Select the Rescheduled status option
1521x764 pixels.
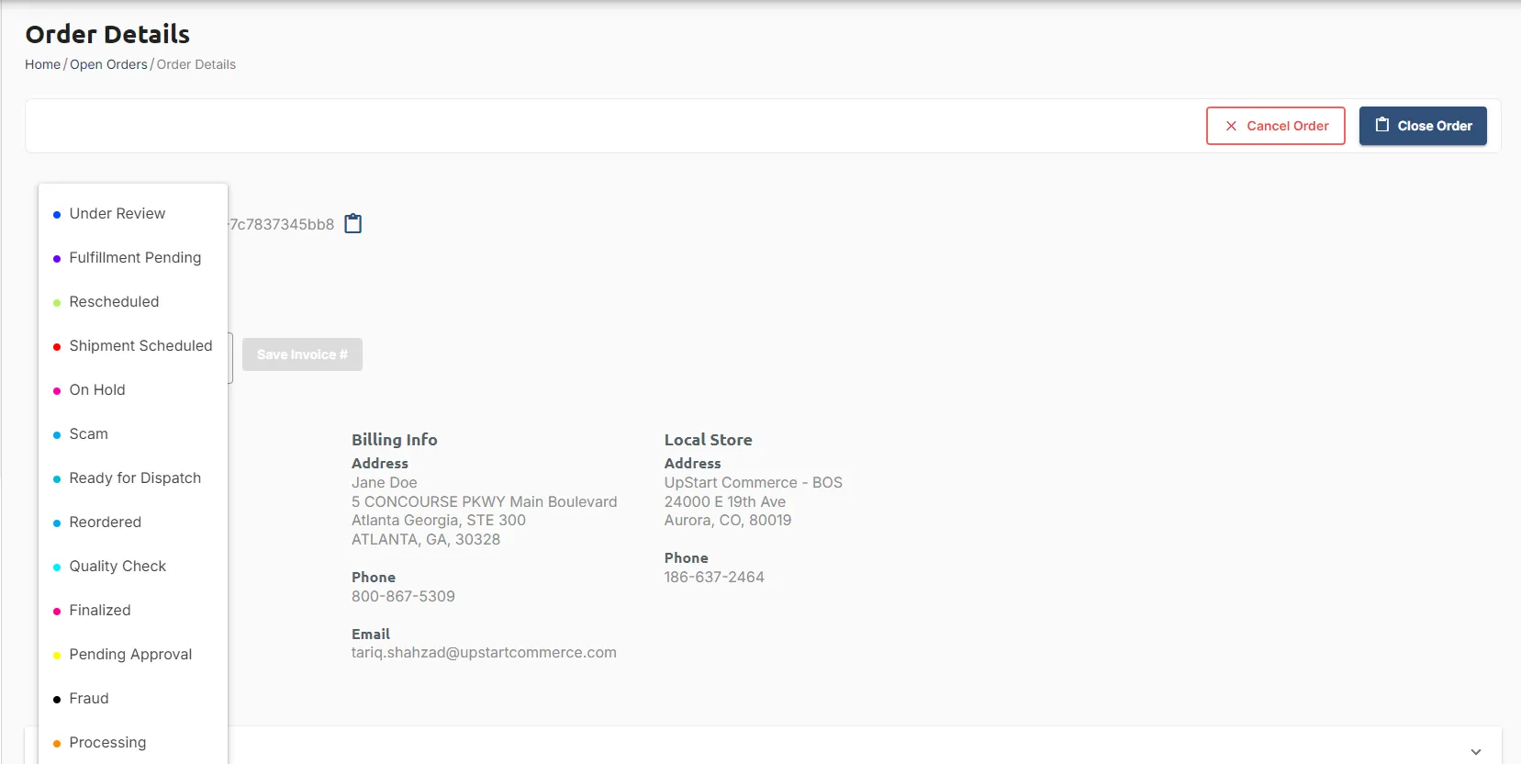[x=133, y=302]
